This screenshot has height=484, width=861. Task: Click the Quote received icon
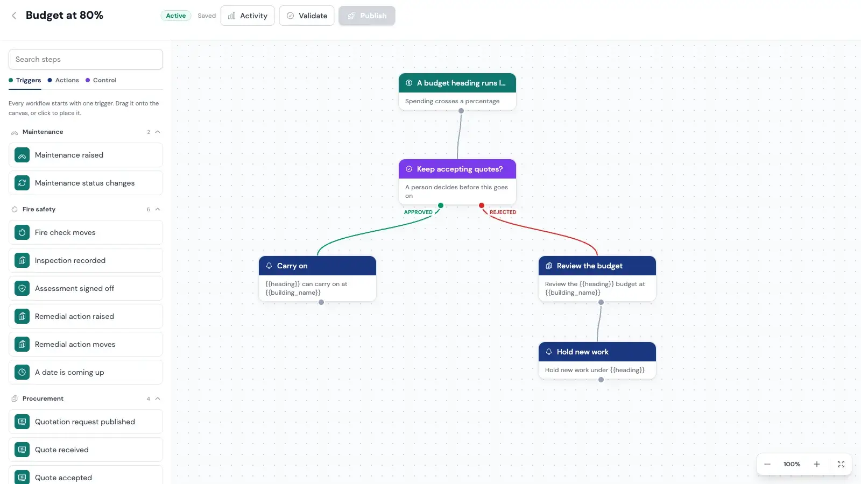click(x=22, y=450)
